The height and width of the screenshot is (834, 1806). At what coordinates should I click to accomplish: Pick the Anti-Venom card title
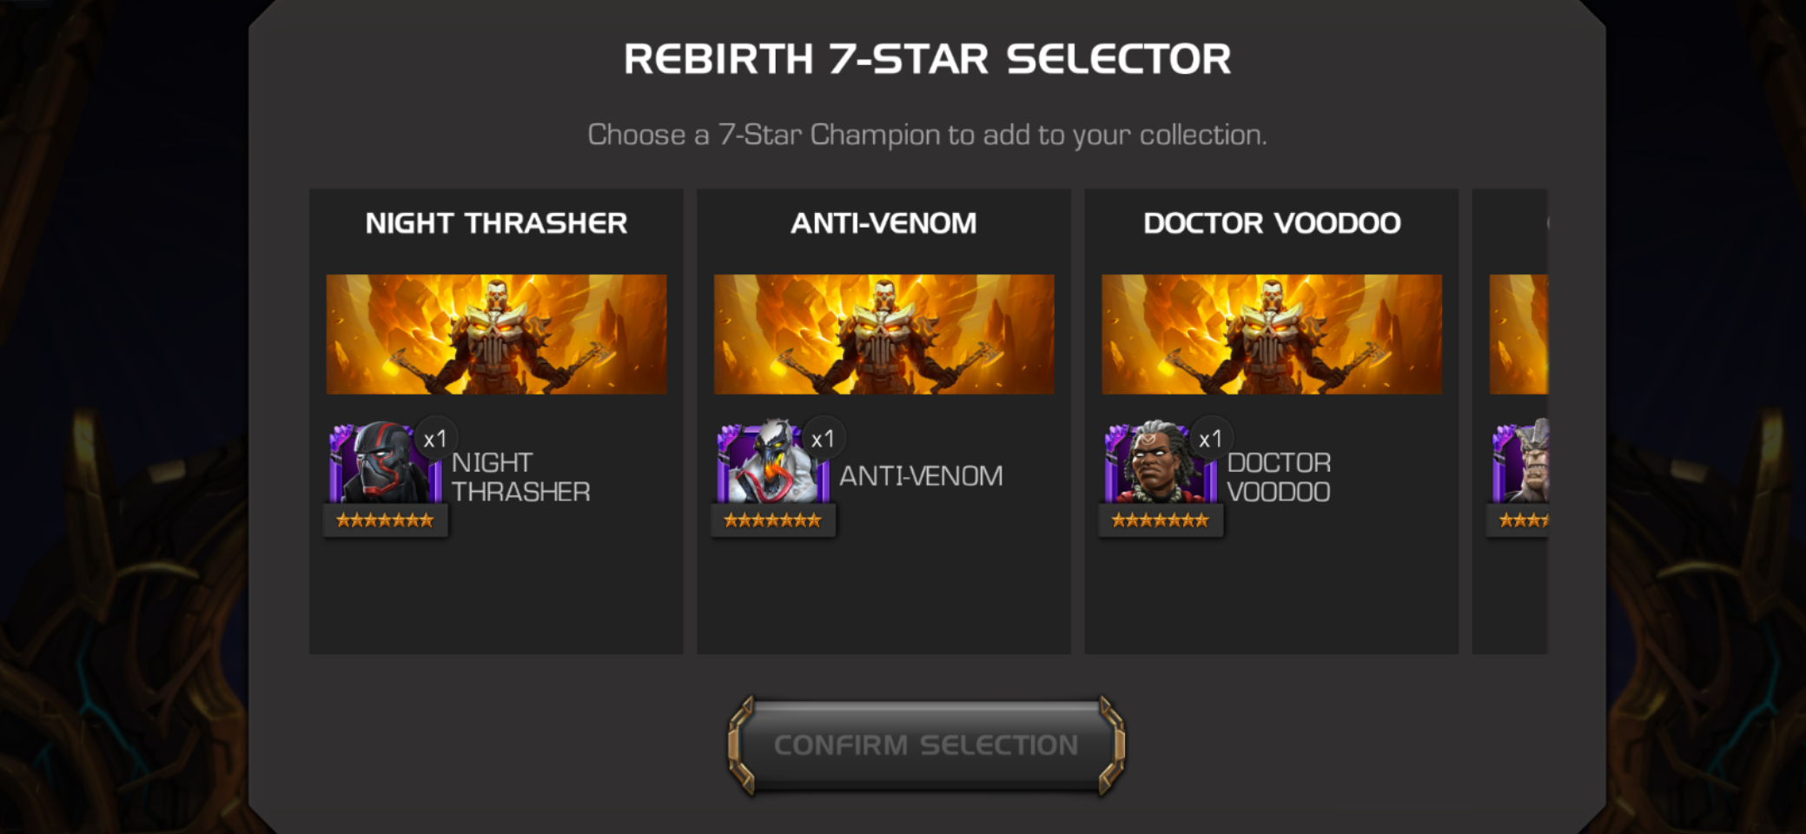point(883,223)
